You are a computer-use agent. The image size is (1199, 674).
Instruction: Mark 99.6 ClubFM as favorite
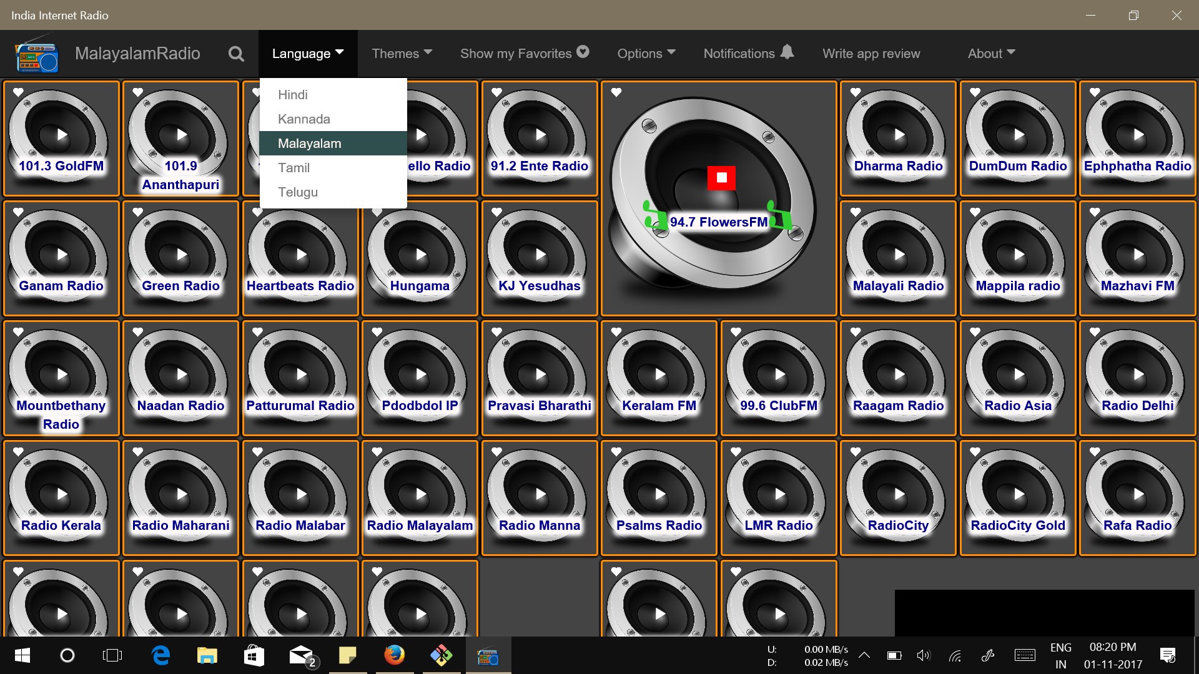(736, 332)
